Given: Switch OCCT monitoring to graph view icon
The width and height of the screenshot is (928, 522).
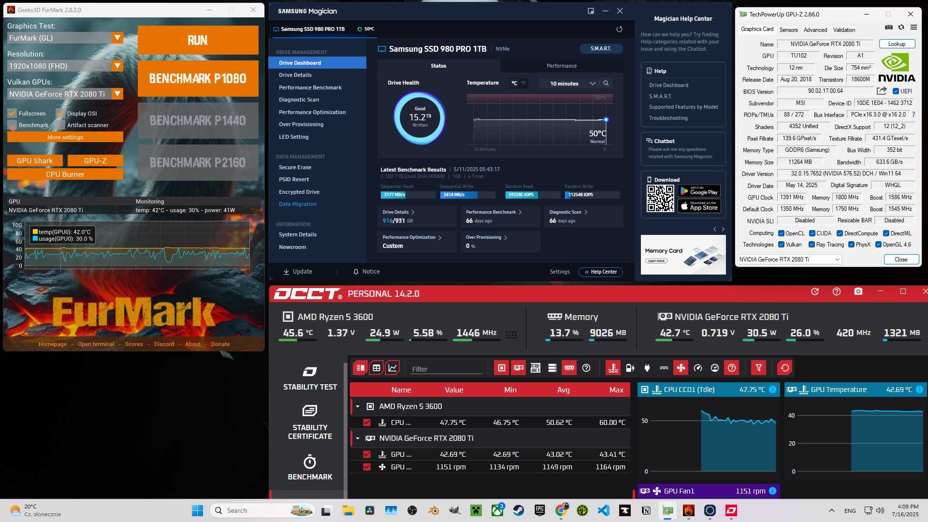Looking at the screenshot, I should (392, 368).
